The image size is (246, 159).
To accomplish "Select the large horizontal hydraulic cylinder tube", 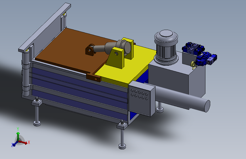I will click(x=182, y=98).
